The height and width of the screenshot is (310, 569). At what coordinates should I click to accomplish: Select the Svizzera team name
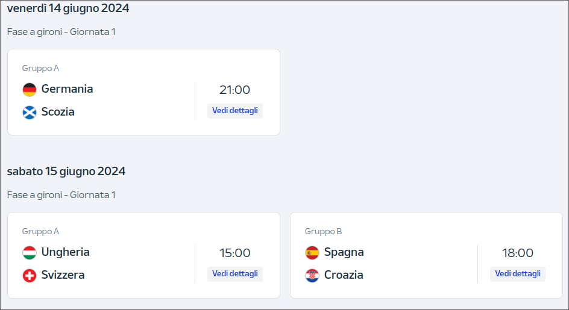coord(63,275)
